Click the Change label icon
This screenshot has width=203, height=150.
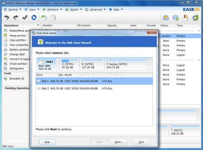click(x=6, y=54)
